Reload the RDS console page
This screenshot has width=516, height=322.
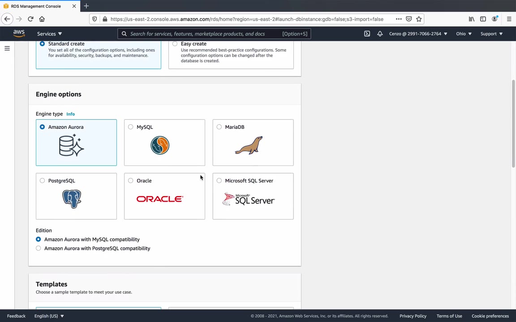(30, 19)
